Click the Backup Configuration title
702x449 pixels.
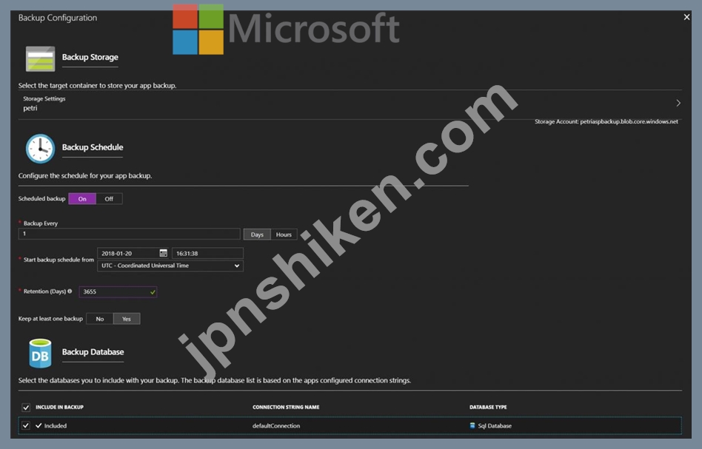[58, 18]
